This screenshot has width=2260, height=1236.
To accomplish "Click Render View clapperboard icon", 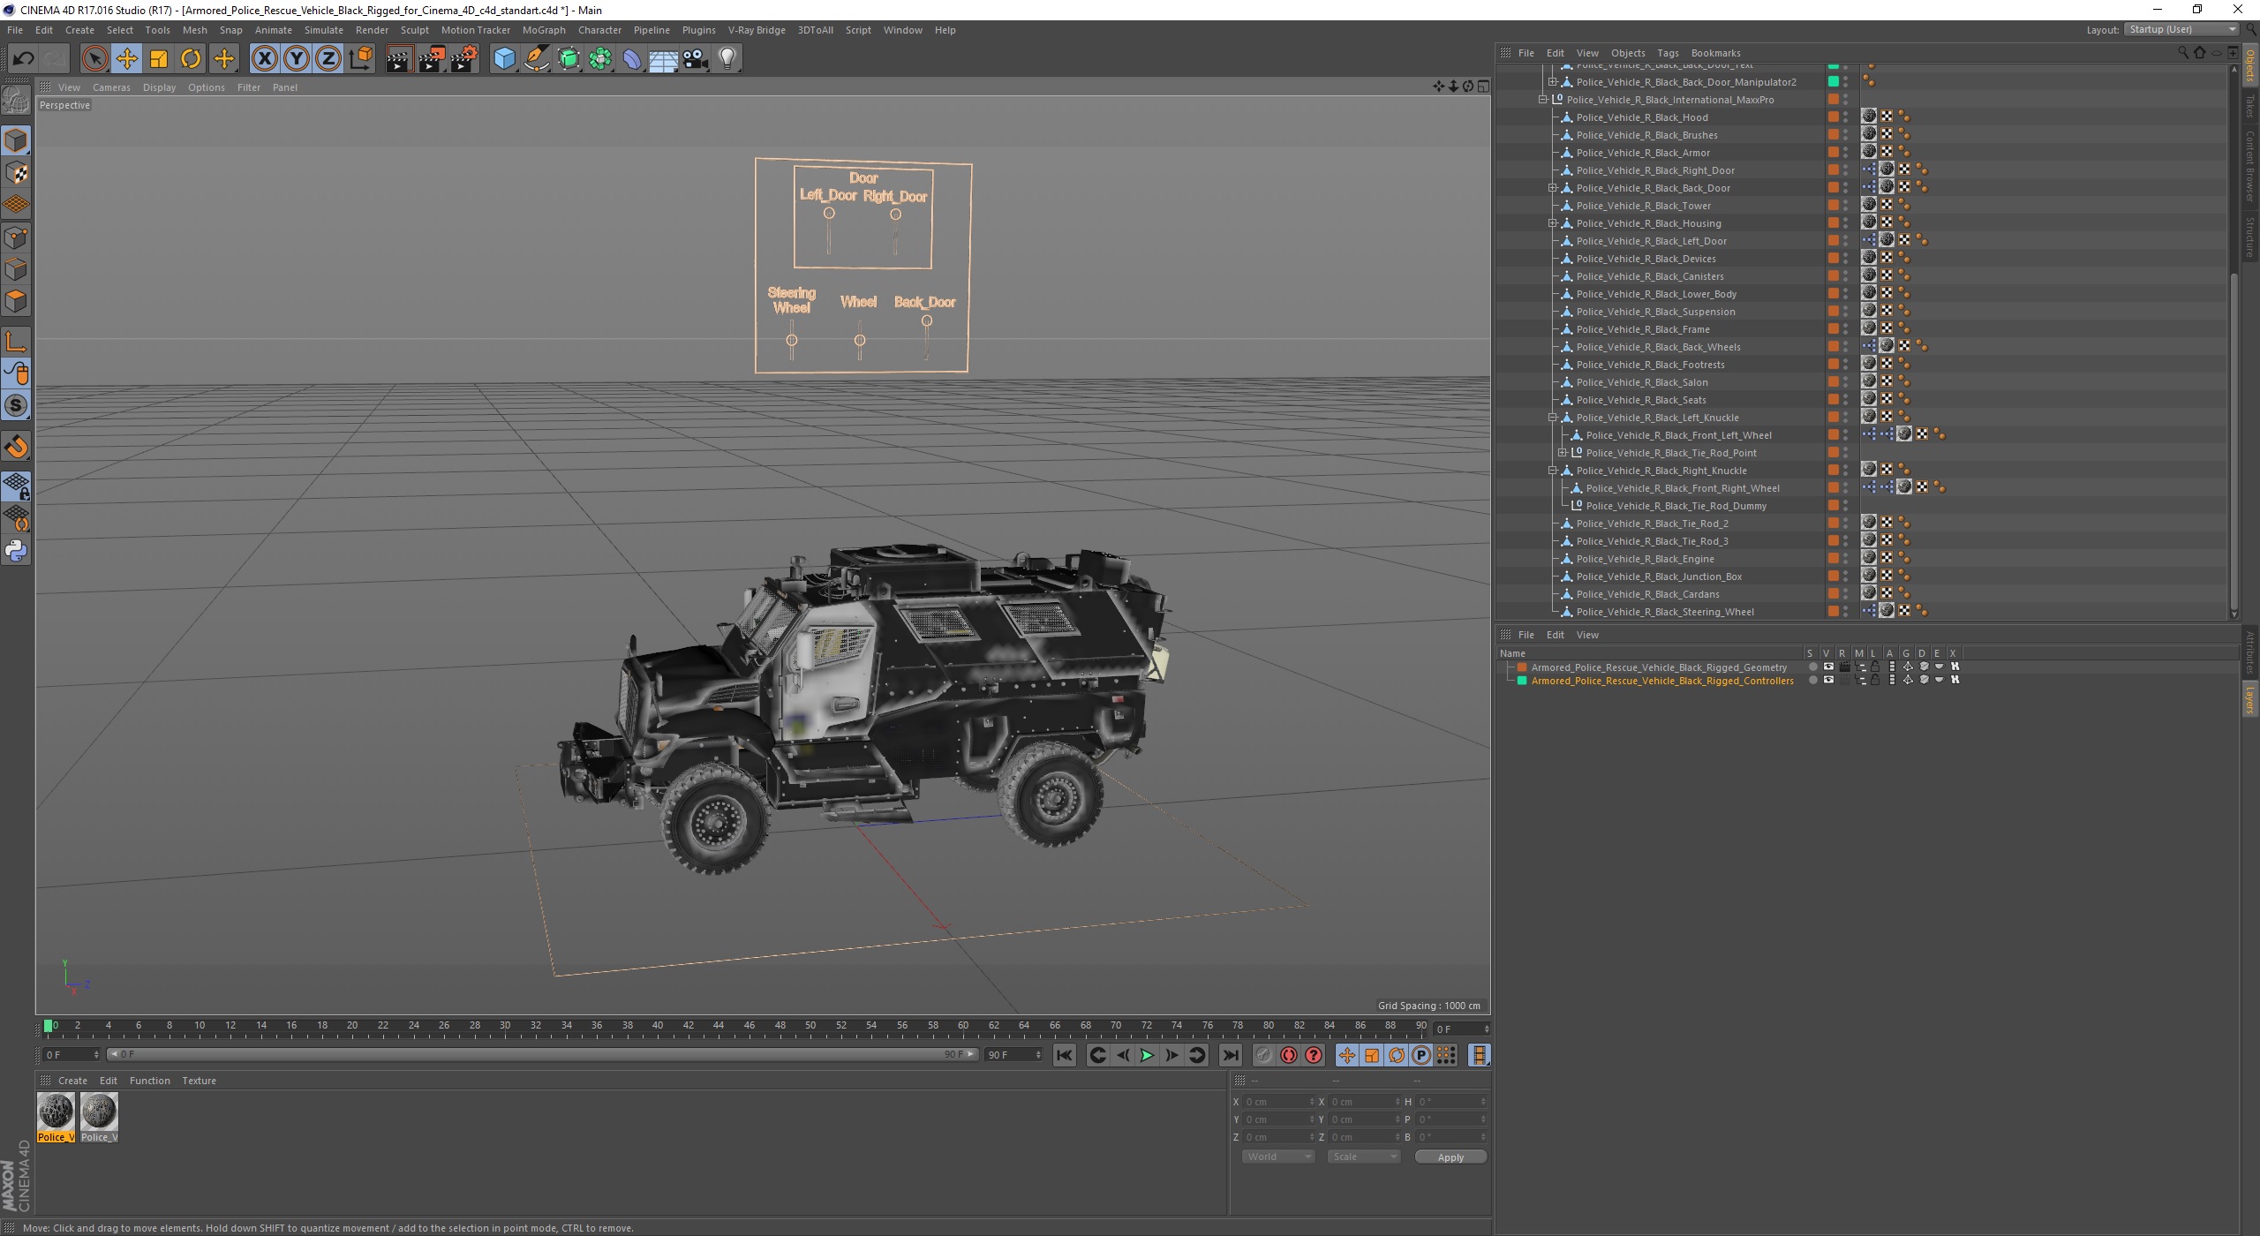I will [399, 59].
